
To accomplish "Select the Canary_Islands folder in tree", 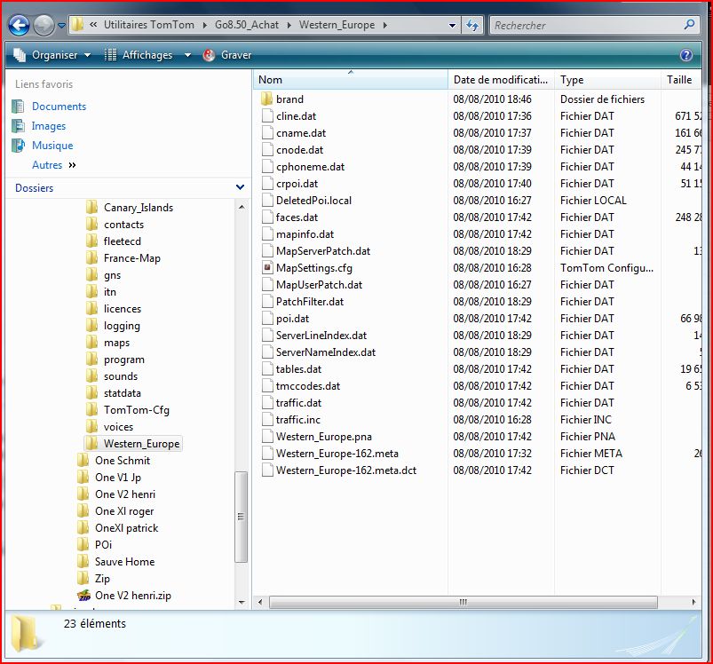I will [x=139, y=208].
